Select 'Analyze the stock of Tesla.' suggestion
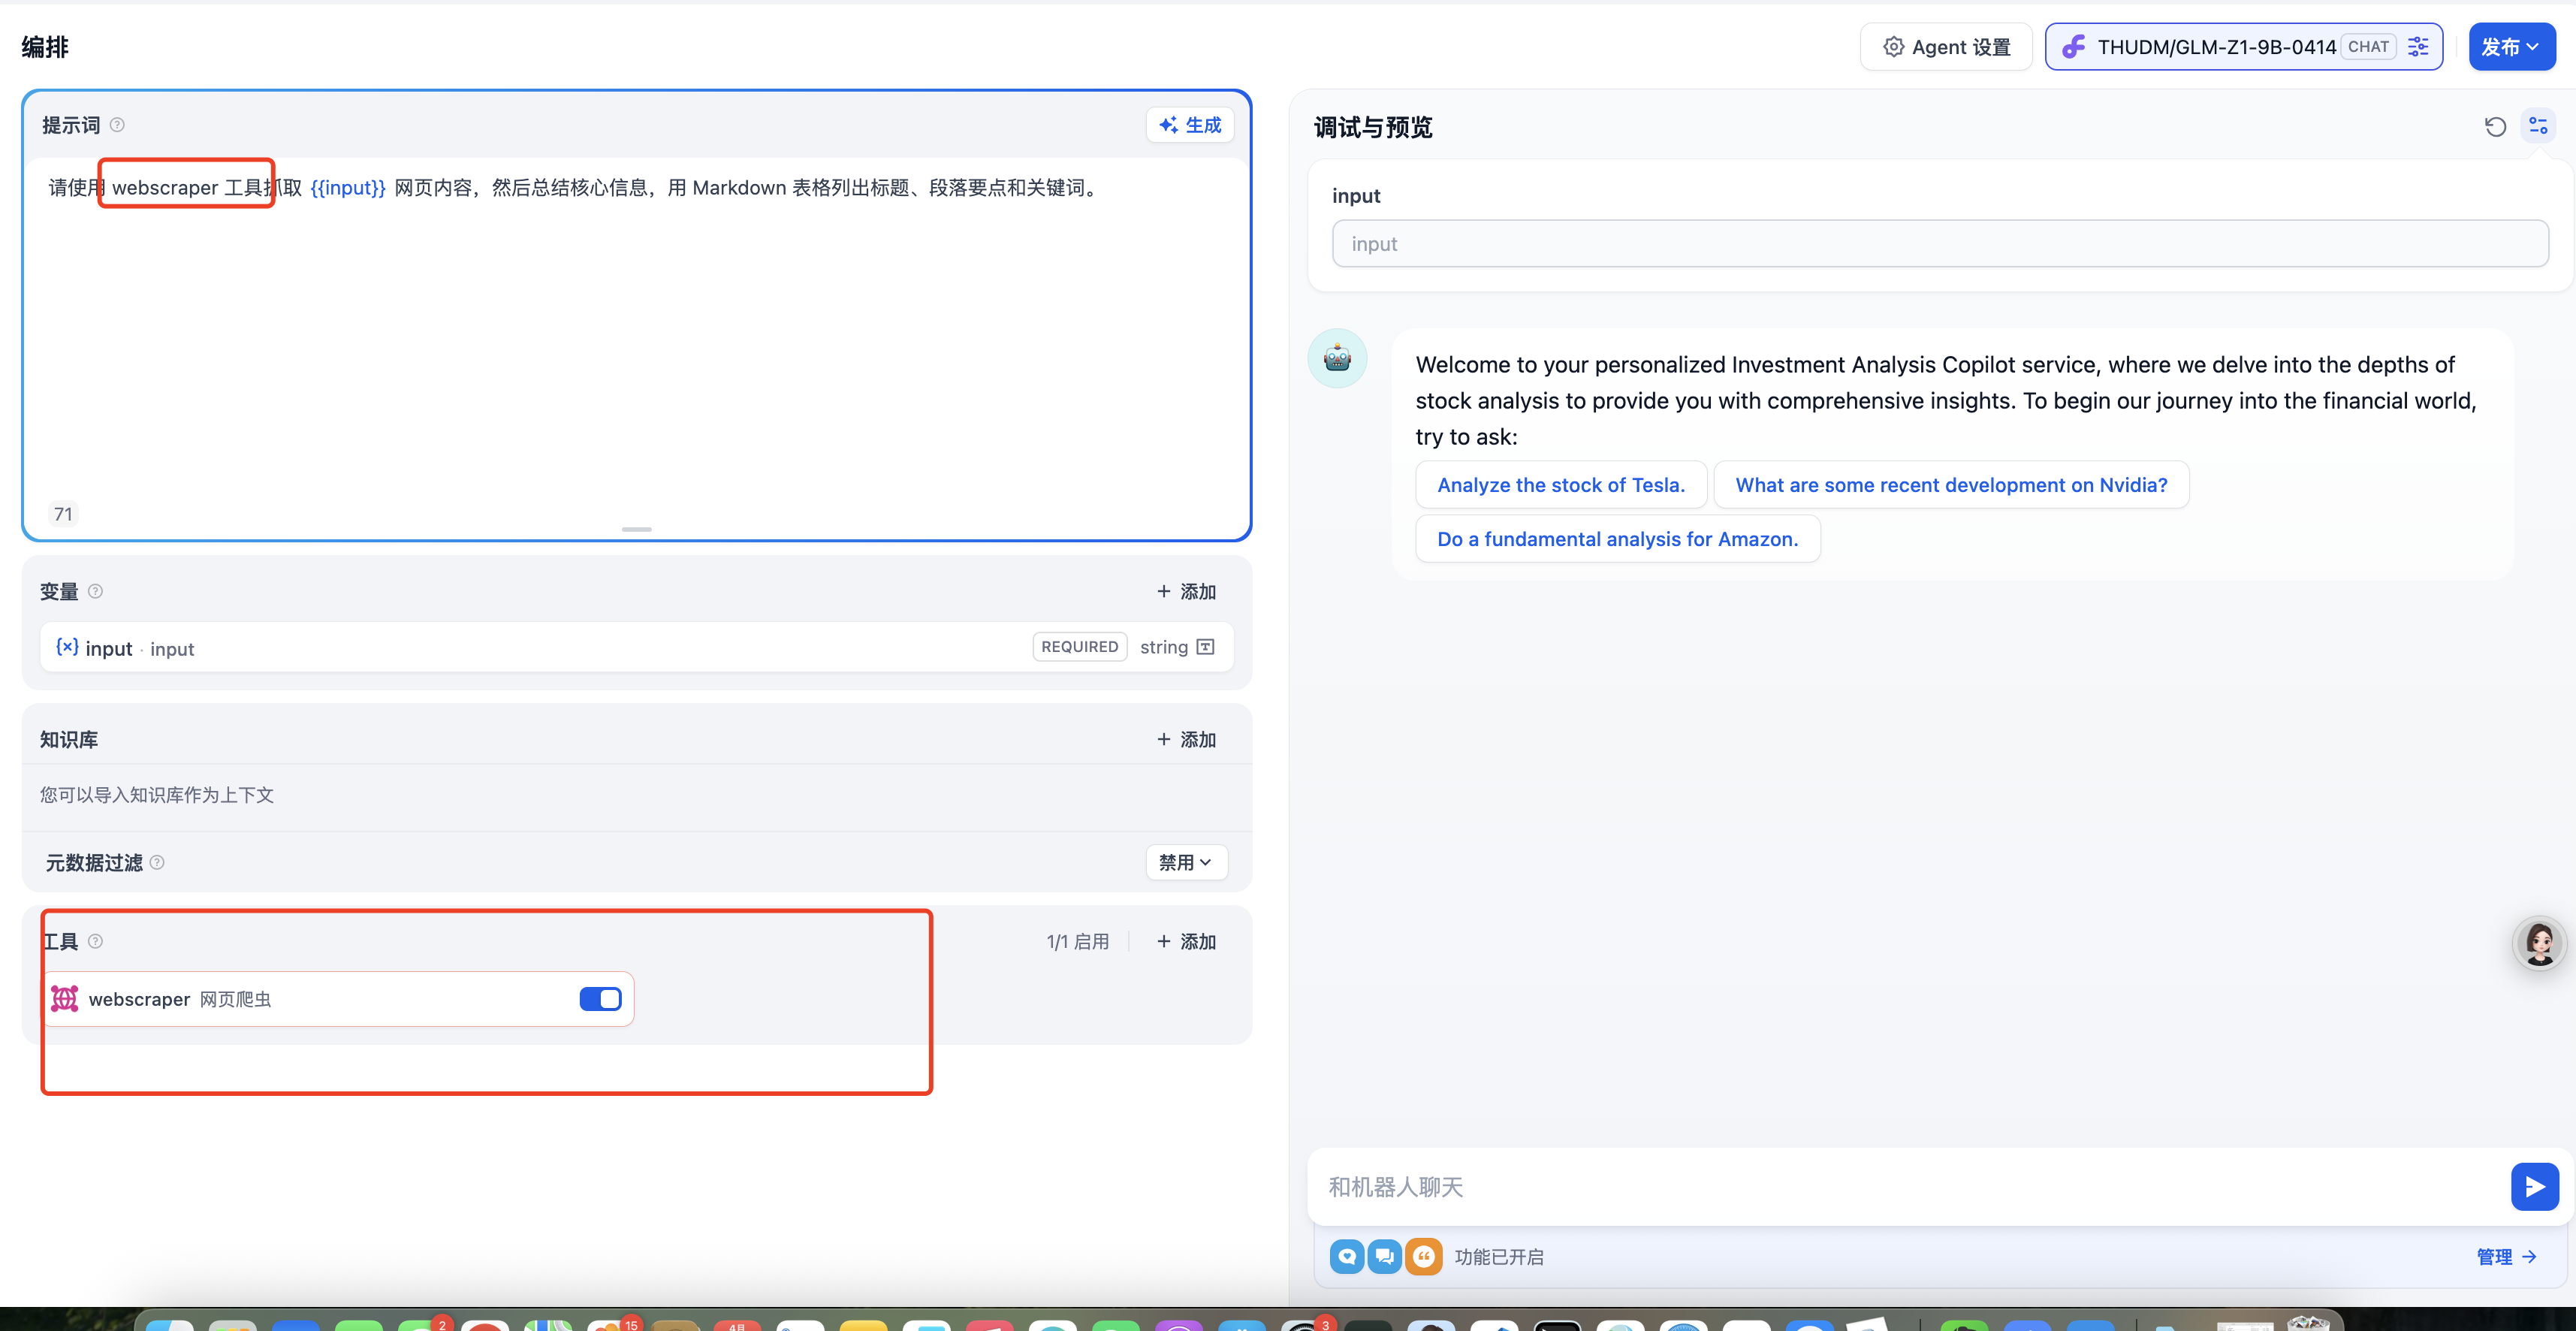Viewport: 2576px width, 1331px height. point(1560,485)
